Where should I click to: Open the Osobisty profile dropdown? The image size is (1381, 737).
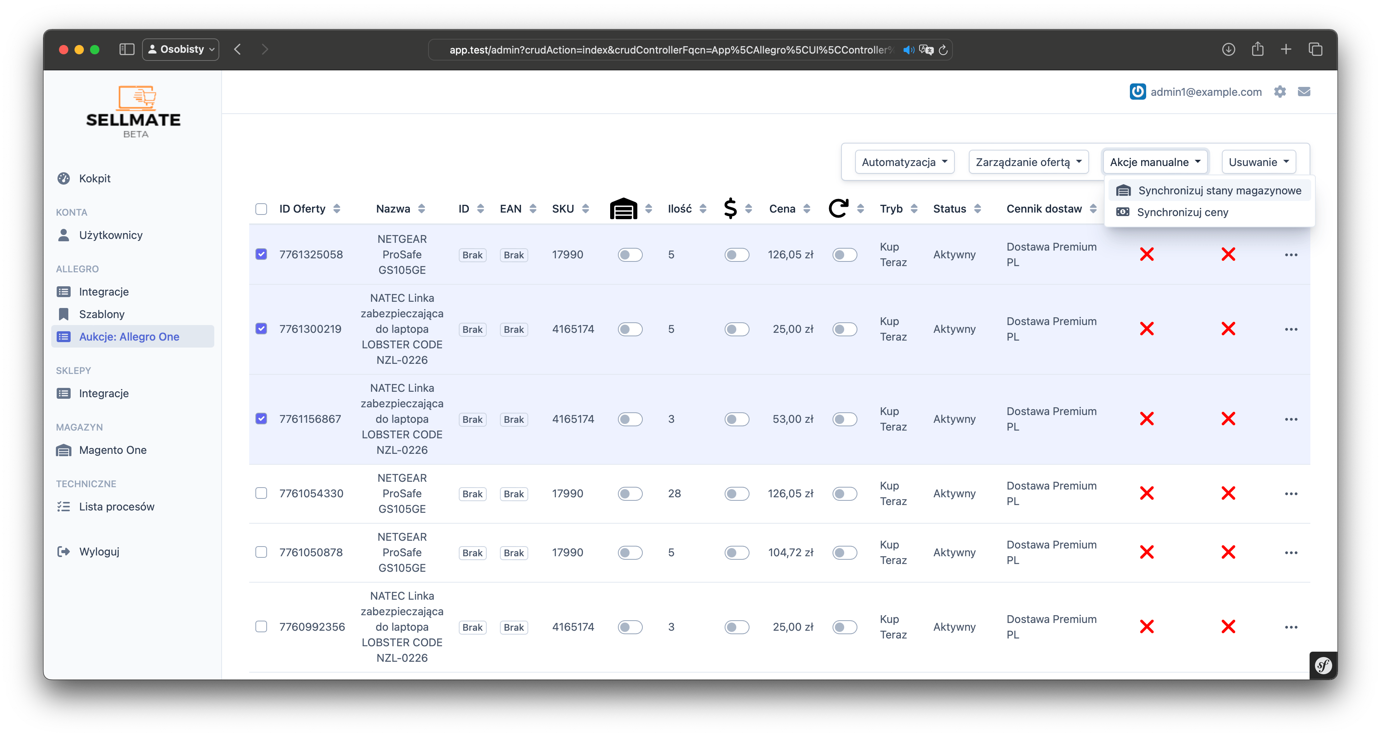[180, 49]
